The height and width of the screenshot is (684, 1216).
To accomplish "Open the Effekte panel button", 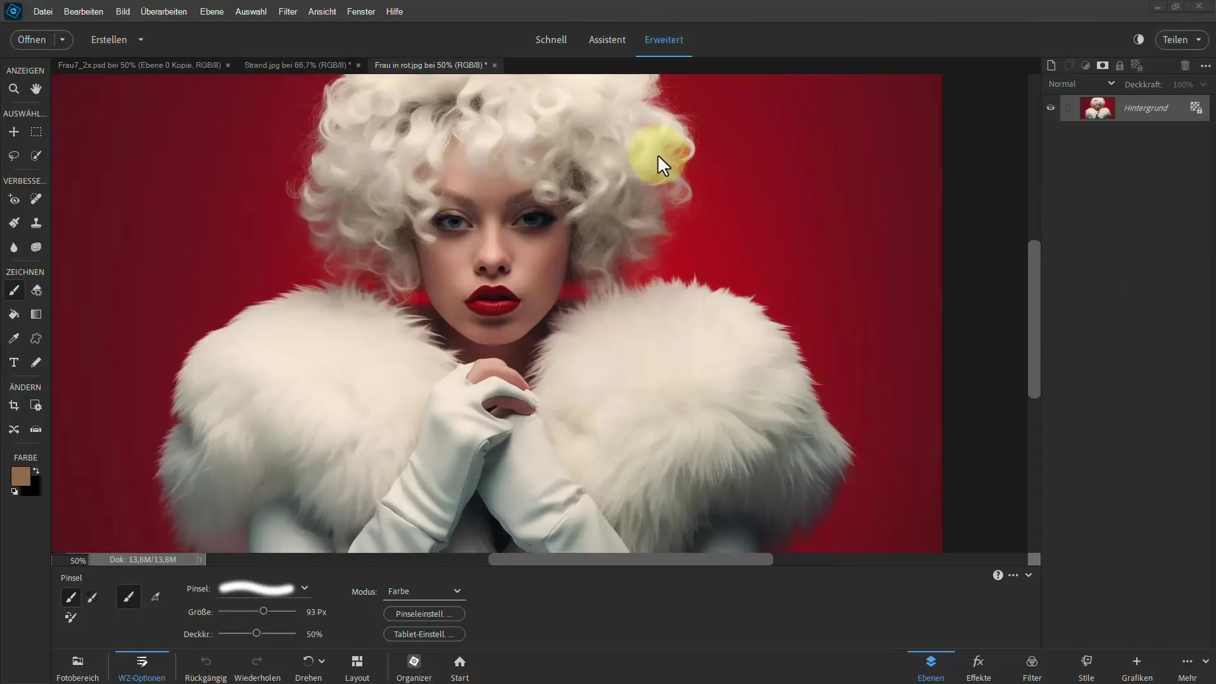I will (978, 668).
